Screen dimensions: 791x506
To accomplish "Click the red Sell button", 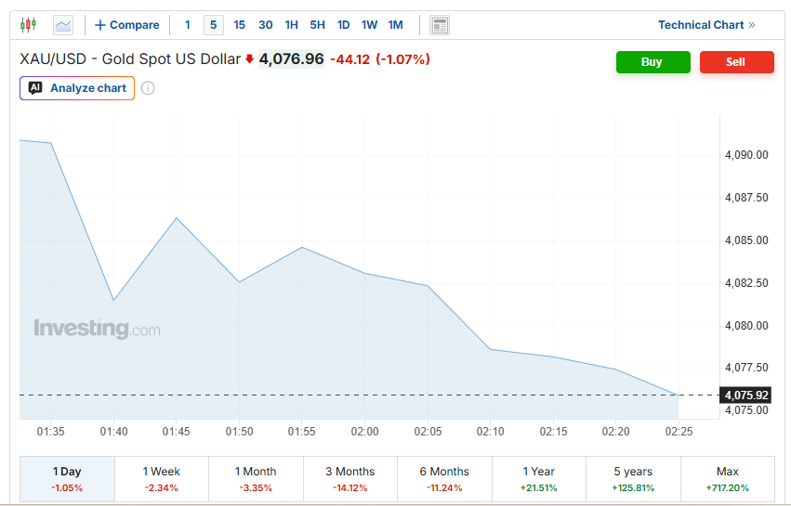I will click(736, 62).
